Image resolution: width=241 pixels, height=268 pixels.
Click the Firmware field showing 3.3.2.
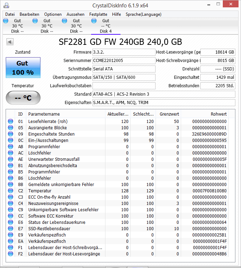(124, 52)
